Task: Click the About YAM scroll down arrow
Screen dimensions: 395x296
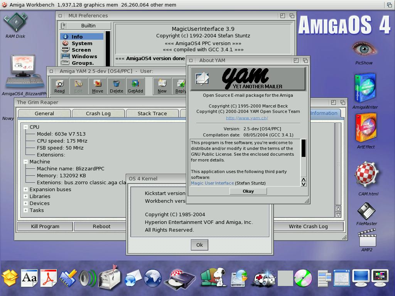Action: coord(304,184)
